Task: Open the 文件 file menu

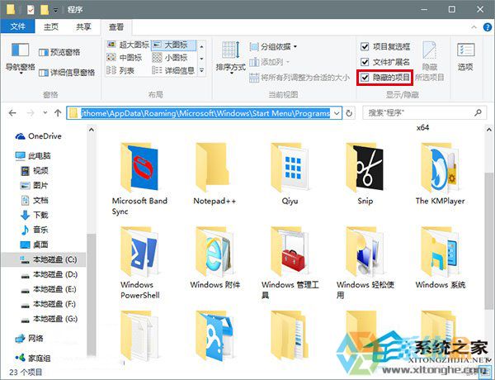Action: coord(17,26)
